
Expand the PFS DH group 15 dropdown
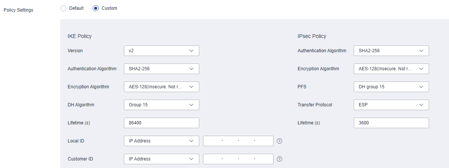pyautogui.click(x=391, y=86)
